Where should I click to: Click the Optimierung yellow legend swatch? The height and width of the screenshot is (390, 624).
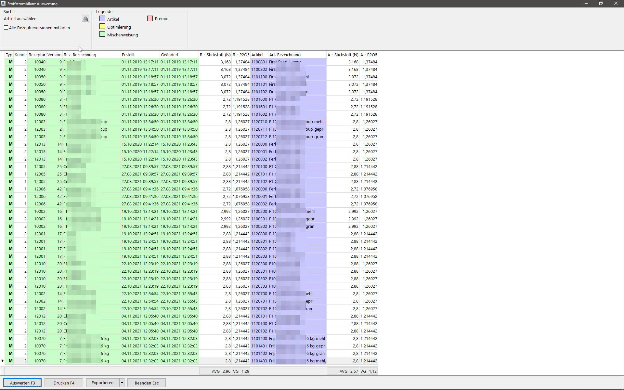102,27
